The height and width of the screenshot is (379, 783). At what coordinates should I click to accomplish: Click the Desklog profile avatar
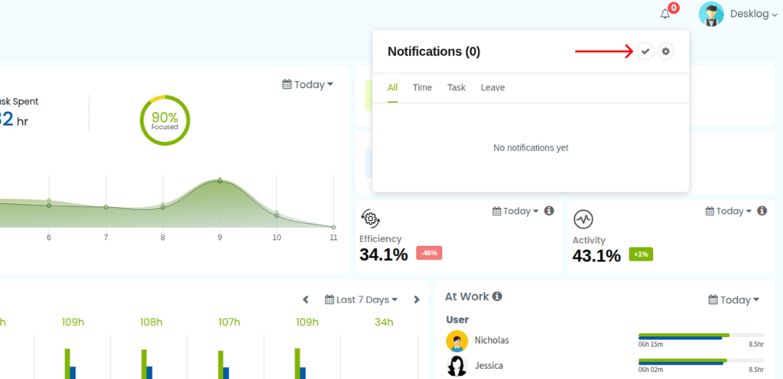coord(711,14)
